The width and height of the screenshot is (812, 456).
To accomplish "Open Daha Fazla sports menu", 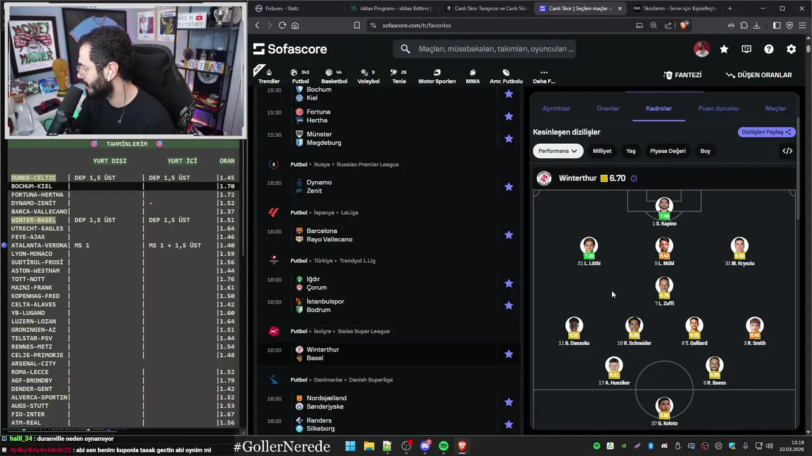I will coord(544,77).
